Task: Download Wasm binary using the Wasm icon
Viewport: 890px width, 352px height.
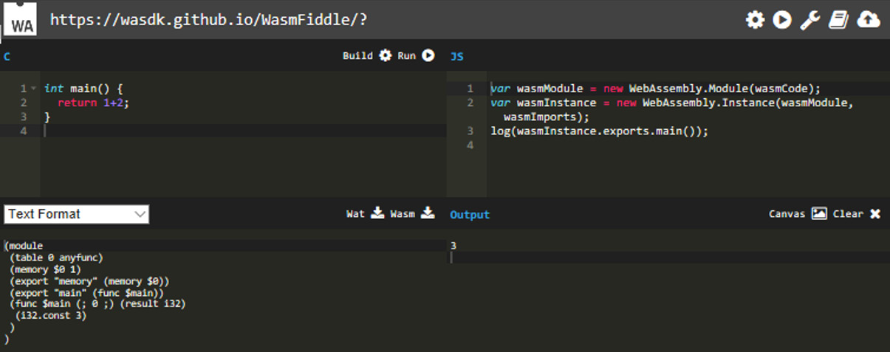Action: click(428, 213)
